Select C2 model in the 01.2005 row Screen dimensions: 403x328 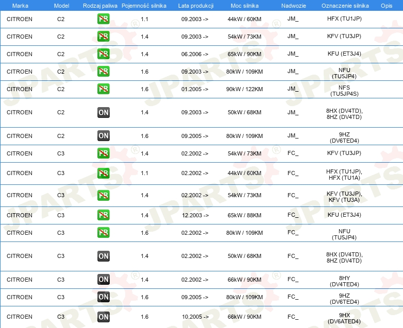tap(61, 89)
